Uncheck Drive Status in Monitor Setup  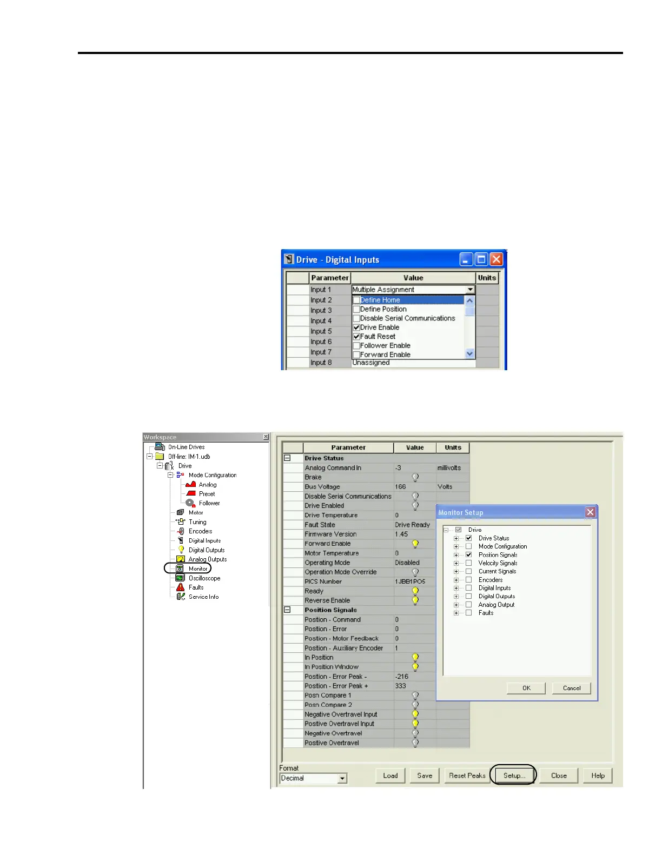pyautogui.click(x=469, y=538)
